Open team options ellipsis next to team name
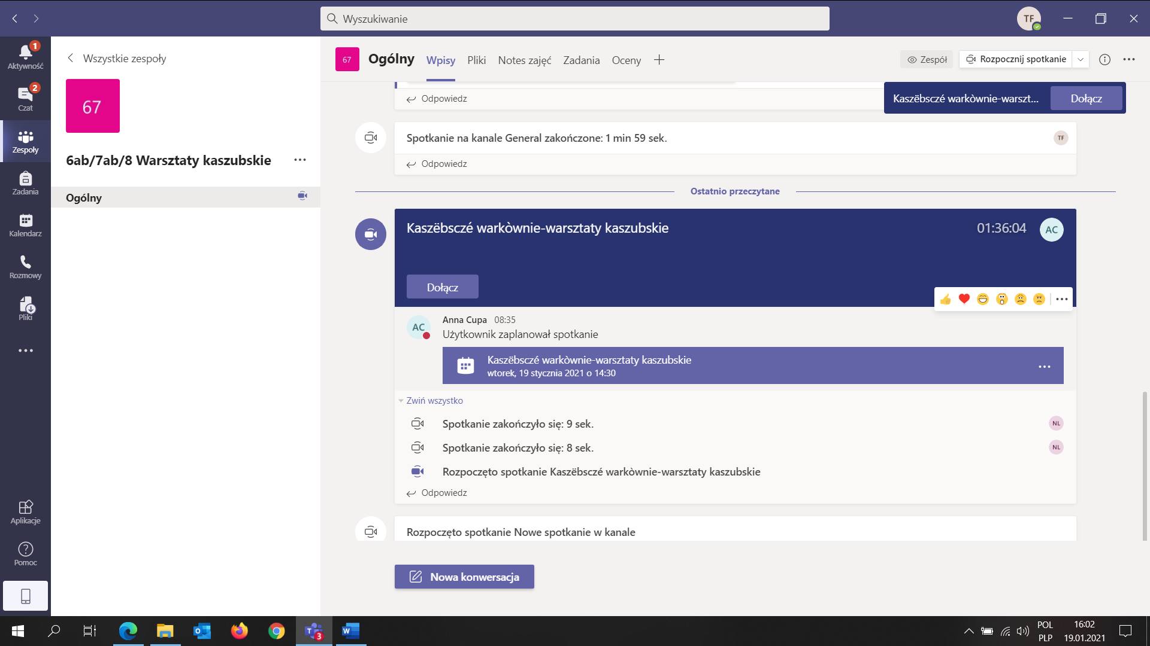1150x646 pixels. 300,160
